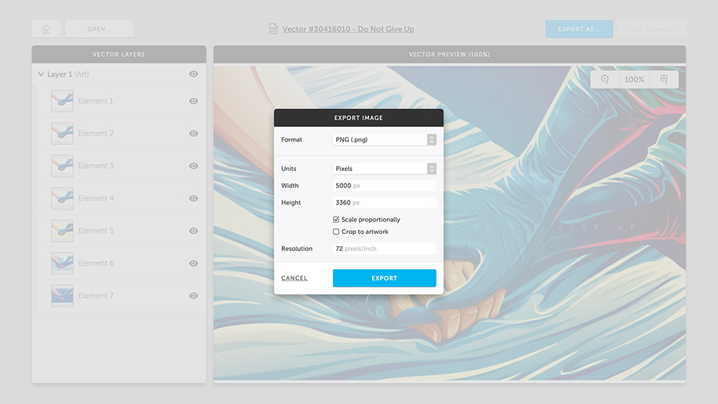The image size is (718, 404).
Task: Collapse the Layer 1 (Art) group
Action: pos(40,74)
